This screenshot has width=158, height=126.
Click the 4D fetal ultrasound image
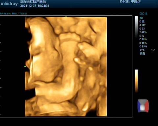pyautogui.click(x=66, y=67)
